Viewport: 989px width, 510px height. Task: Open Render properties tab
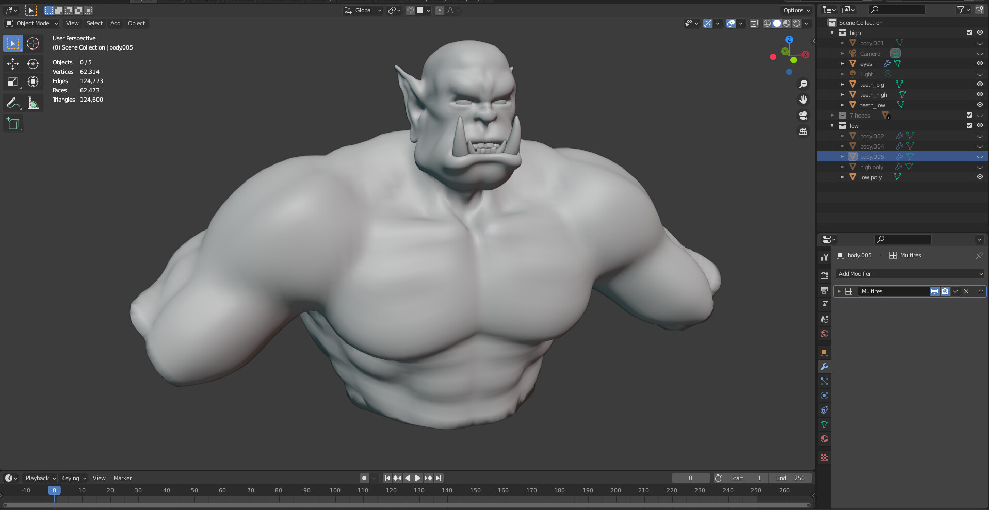point(824,275)
